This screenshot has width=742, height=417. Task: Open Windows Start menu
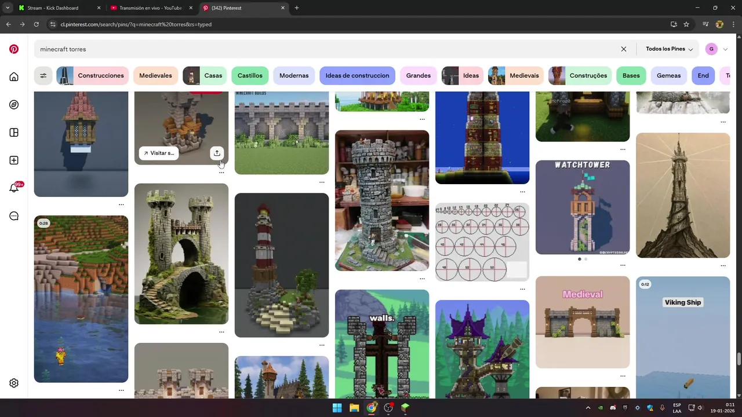tap(337, 408)
